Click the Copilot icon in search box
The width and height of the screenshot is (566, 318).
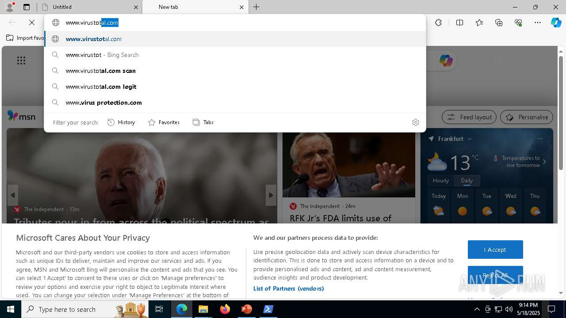(446, 61)
